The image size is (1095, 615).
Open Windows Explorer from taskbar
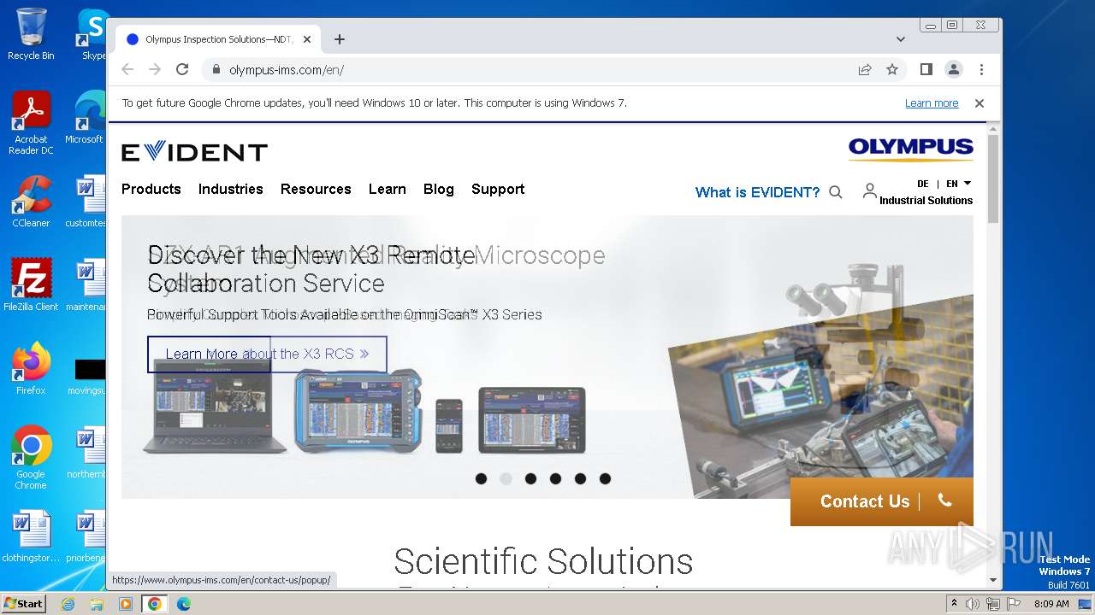click(x=97, y=604)
